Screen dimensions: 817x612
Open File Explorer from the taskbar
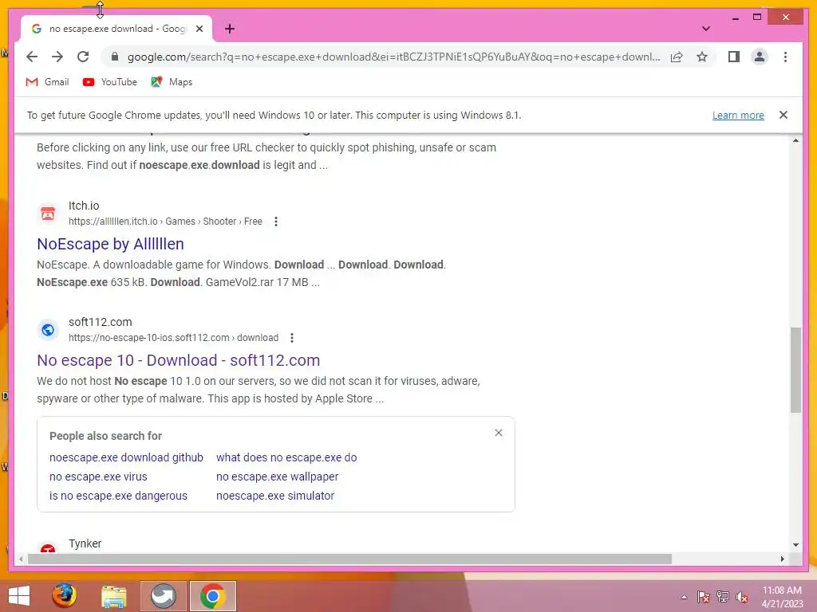pos(113,596)
